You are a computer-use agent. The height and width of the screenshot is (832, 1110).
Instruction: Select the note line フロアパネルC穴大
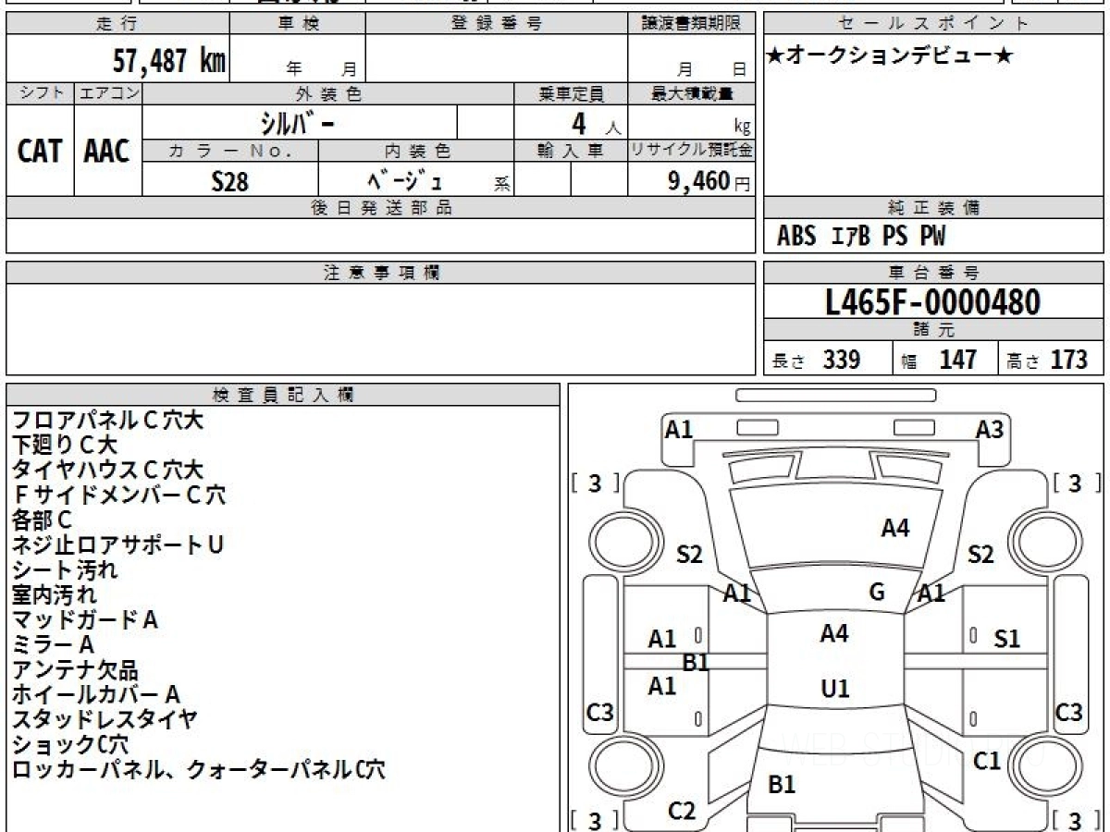click(107, 421)
